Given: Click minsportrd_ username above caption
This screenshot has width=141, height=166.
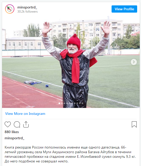Looking at the screenshot, I should point(14,138).
